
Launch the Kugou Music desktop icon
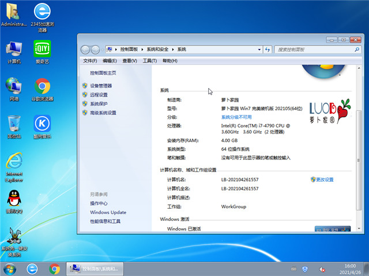coord(42,126)
